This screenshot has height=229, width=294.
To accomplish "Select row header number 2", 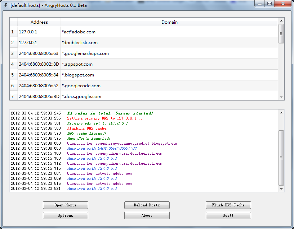I will tap(13, 43).
